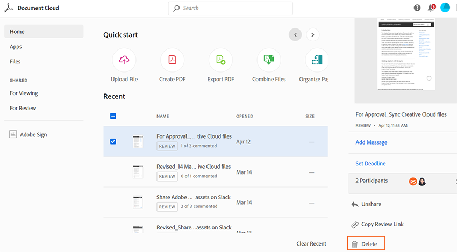Click the Combine Files label
The width and height of the screenshot is (457, 252).
tap(269, 79)
